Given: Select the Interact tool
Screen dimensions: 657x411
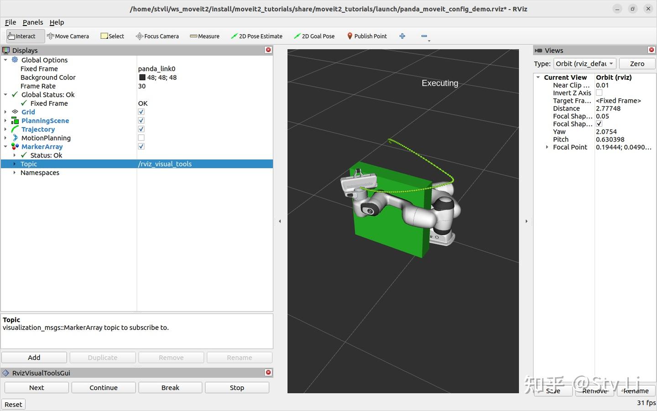Looking at the screenshot, I should 21,36.
